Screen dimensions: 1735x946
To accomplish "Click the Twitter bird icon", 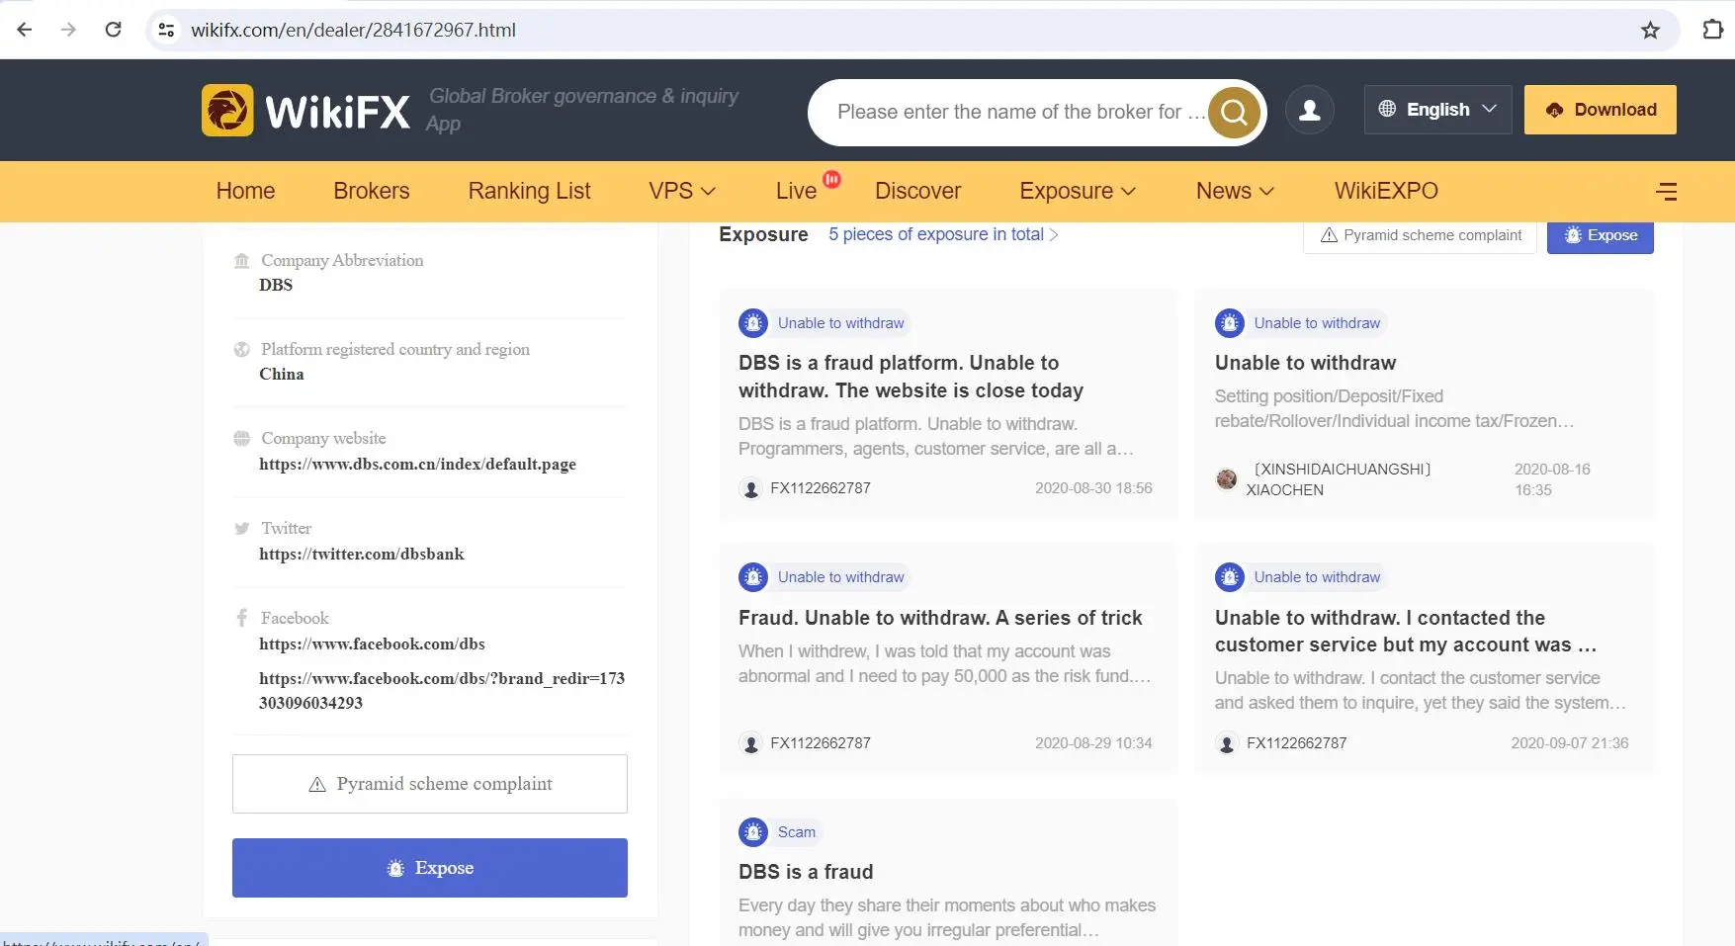I will click(x=242, y=528).
